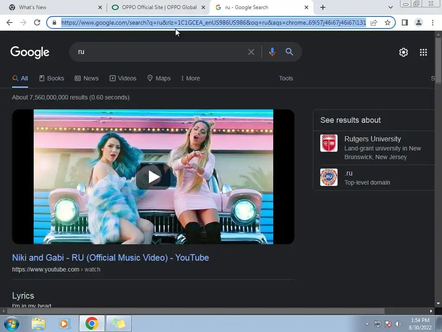This screenshot has width=442, height=332.
Task: Click the horizontal scrollbar left arrow
Action: click(x=3, y=311)
